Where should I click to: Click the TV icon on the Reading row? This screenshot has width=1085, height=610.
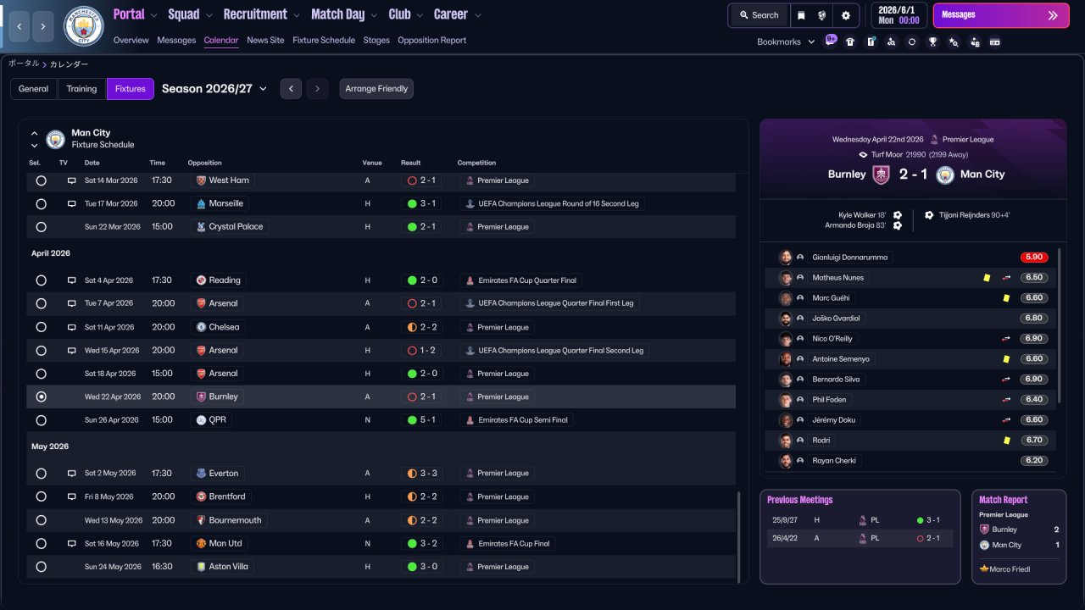coord(71,280)
